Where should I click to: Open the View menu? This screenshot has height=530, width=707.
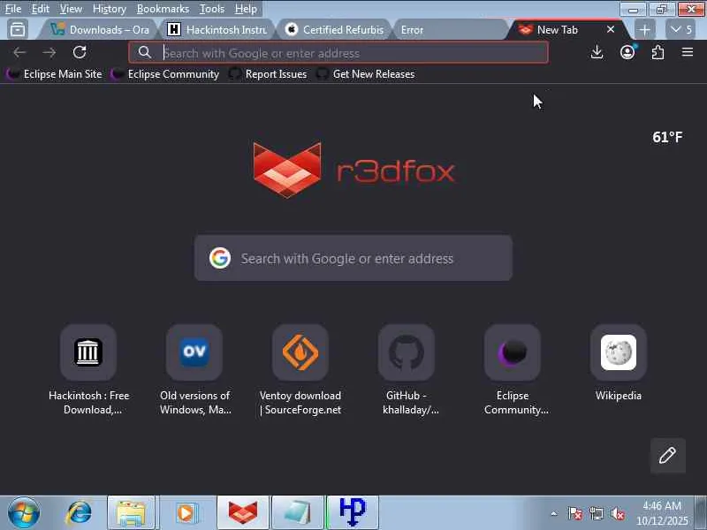pos(71,9)
